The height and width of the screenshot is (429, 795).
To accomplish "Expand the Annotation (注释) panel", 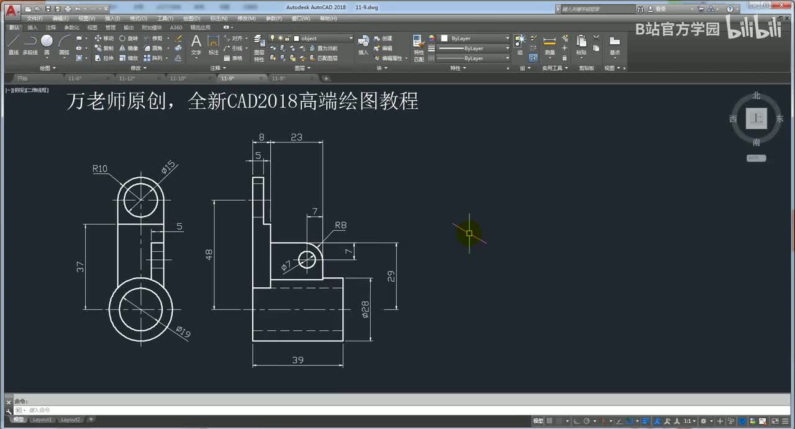I will click(x=217, y=68).
